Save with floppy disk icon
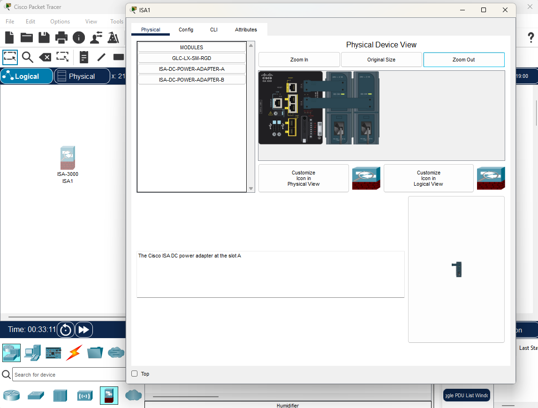Viewport: 538px width, 408px height. click(x=44, y=38)
